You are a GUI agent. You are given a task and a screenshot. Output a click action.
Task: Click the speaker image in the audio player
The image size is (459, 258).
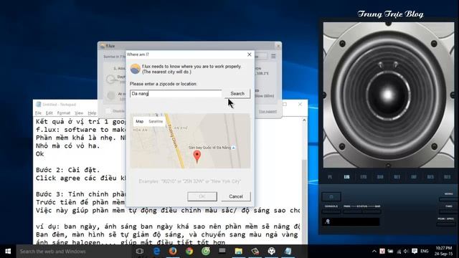pyautogui.click(x=389, y=95)
